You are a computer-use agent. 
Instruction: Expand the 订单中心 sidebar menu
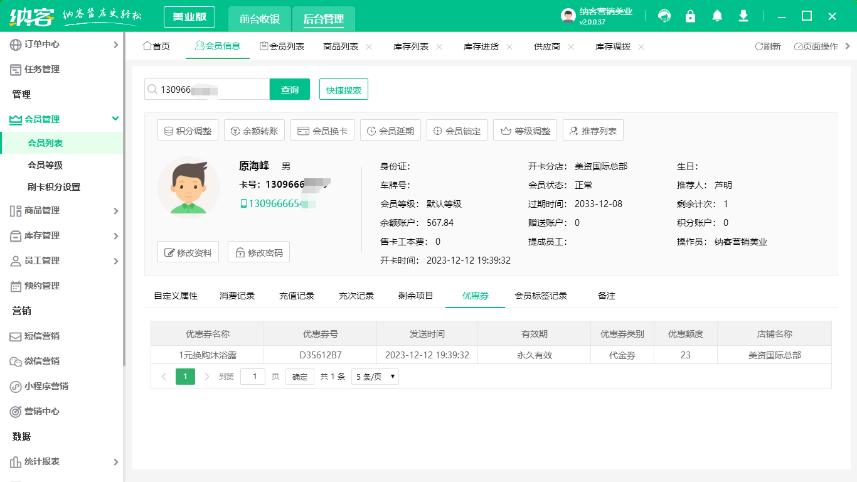tap(115, 45)
